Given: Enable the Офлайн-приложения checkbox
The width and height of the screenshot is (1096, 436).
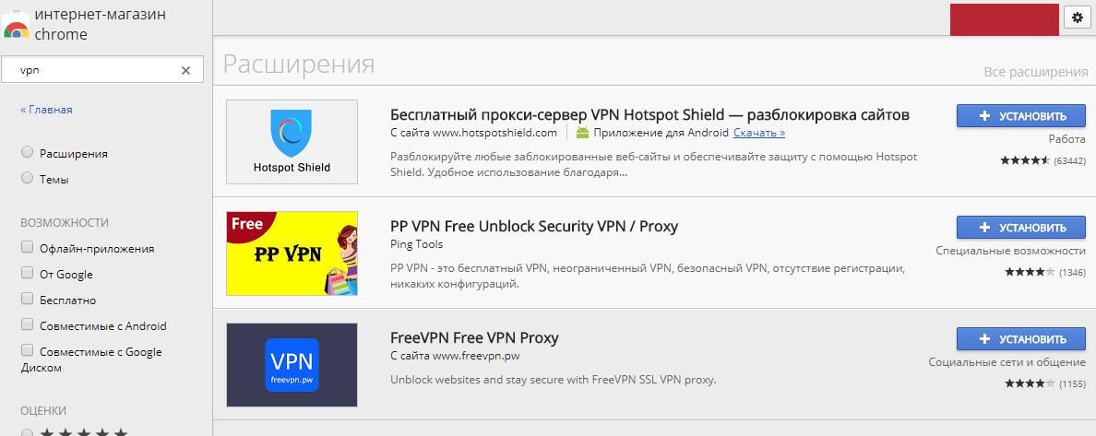Looking at the screenshot, I should tap(28, 247).
